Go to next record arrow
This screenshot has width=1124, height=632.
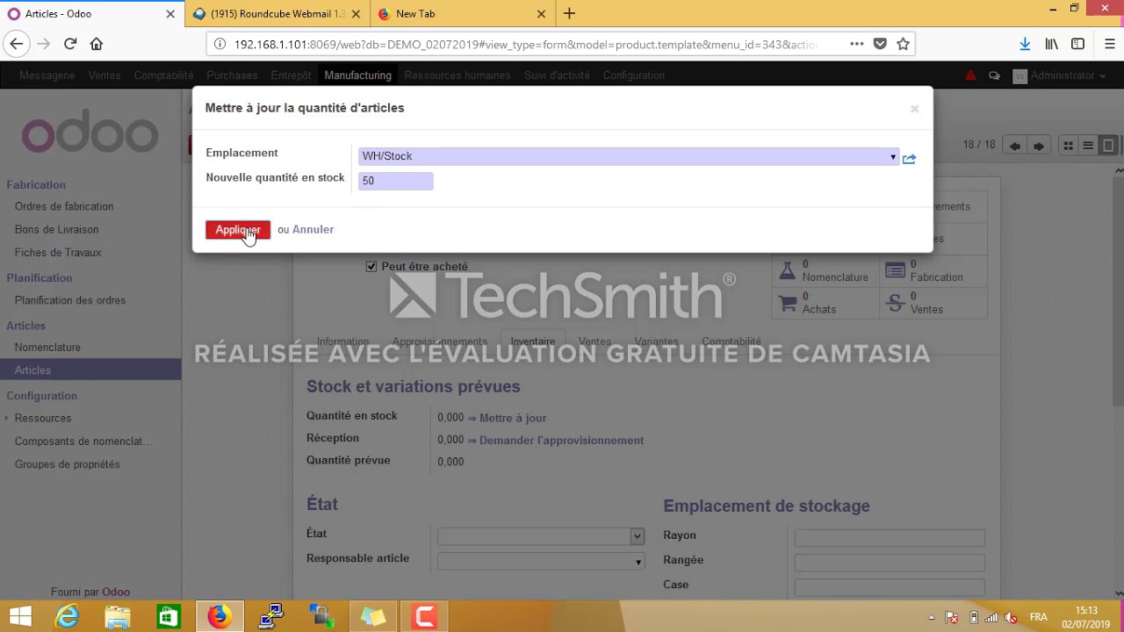[x=1039, y=146]
